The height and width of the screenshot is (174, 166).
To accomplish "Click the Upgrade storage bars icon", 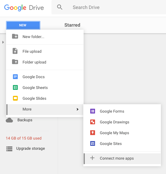I will (x=9, y=149).
